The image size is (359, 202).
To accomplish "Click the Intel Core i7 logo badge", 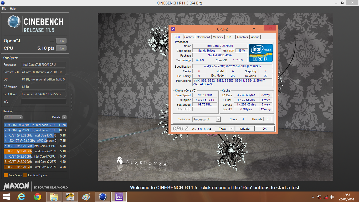I will coord(261,53).
